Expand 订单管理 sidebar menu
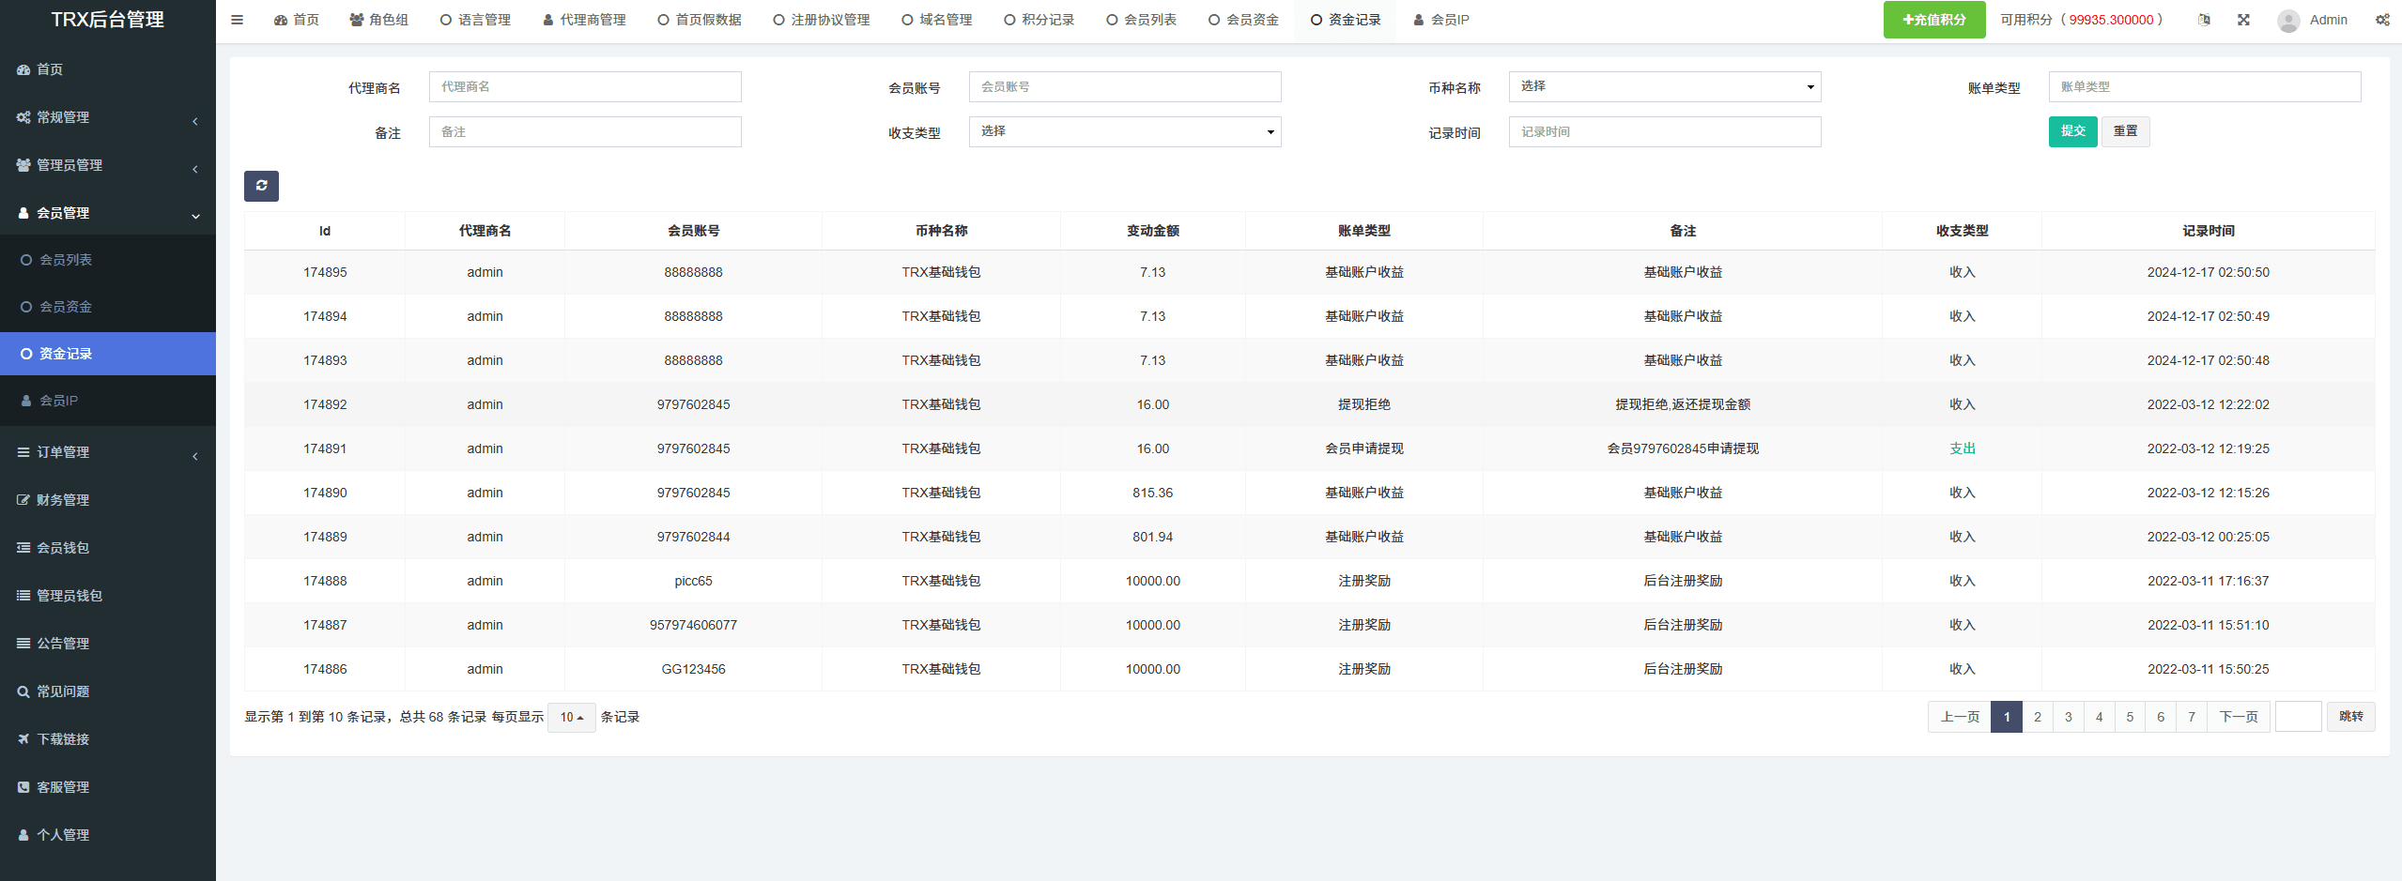 point(108,452)
